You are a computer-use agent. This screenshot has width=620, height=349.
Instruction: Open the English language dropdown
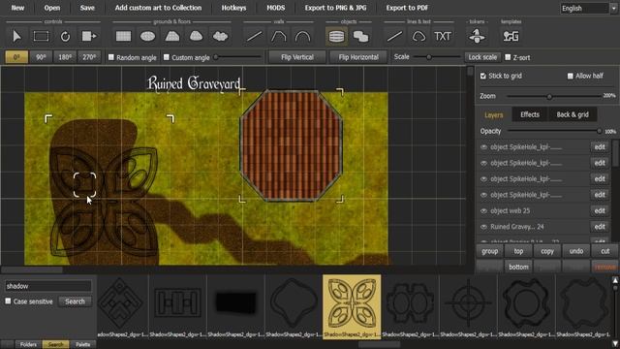point(588,9)
